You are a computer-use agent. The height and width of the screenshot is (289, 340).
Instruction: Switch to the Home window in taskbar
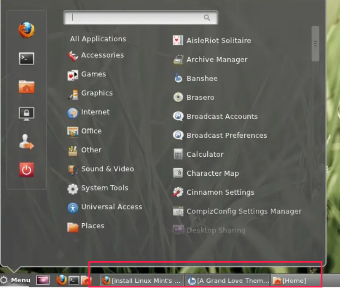(295, 280)
